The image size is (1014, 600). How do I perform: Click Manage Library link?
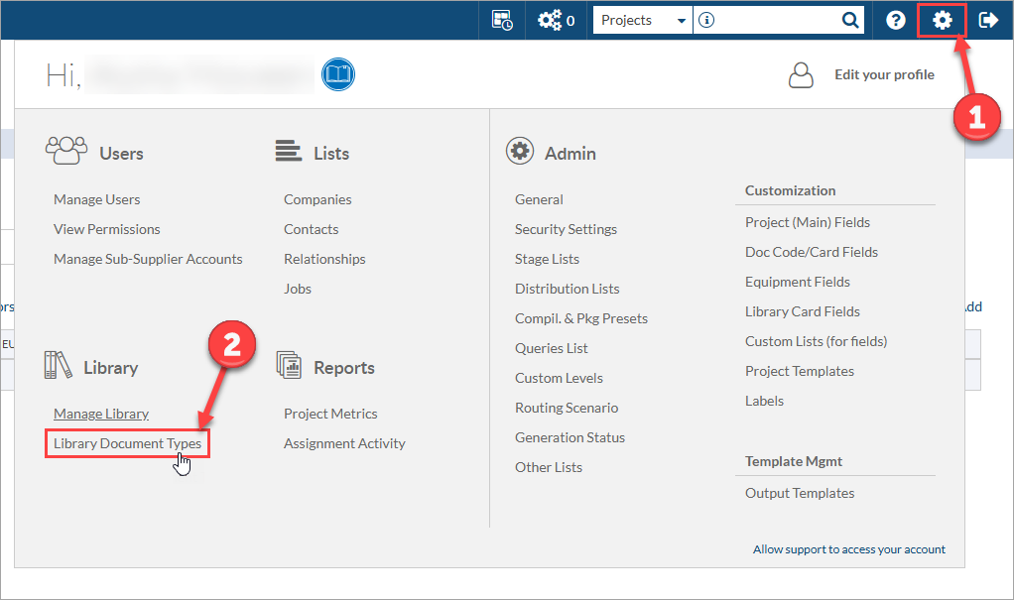point(101,414)
